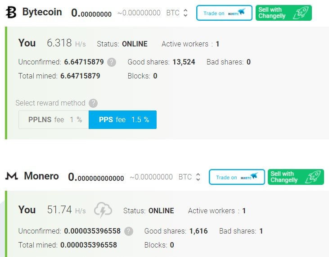The height and width of the screenshot is (257, 329).
Task: Select the PPS fee 1.5 % reward method
Action: click(x=122, y=120)
